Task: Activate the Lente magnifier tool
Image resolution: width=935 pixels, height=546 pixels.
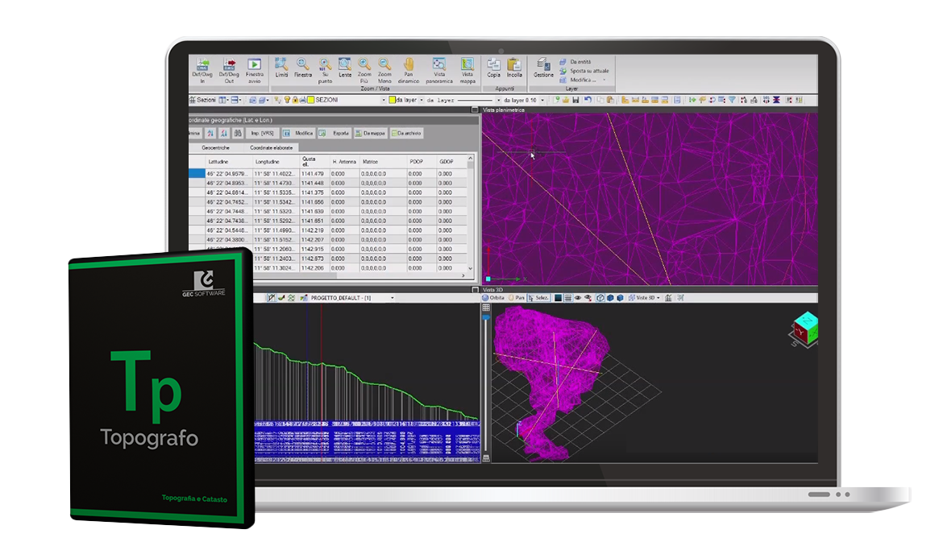Action: tap(345, 68)
